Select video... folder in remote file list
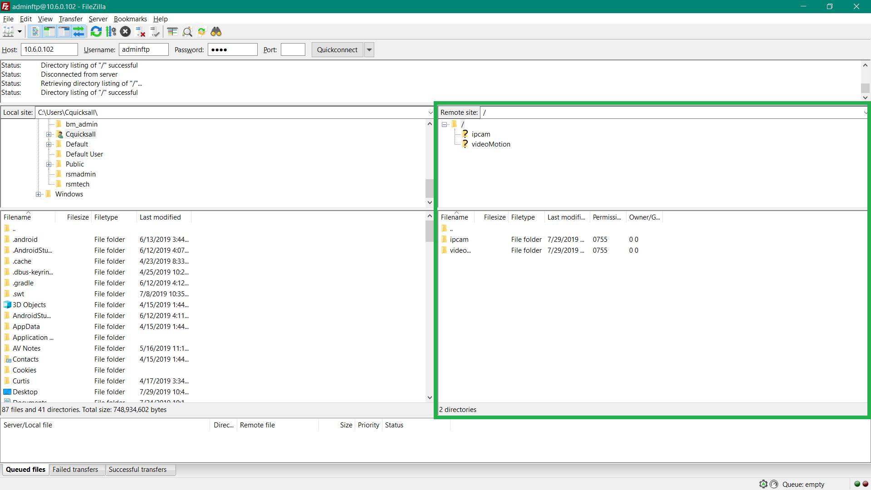Viewport: 871px width, 490px height. point(460,250)
